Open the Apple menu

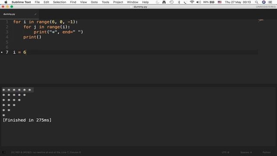pos(6,2)
